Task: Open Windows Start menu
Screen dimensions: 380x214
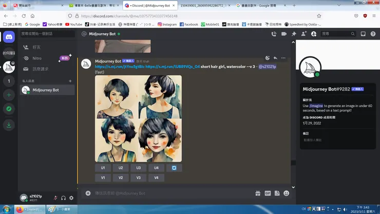Action: pyautogui.click(x=6, y=209)
